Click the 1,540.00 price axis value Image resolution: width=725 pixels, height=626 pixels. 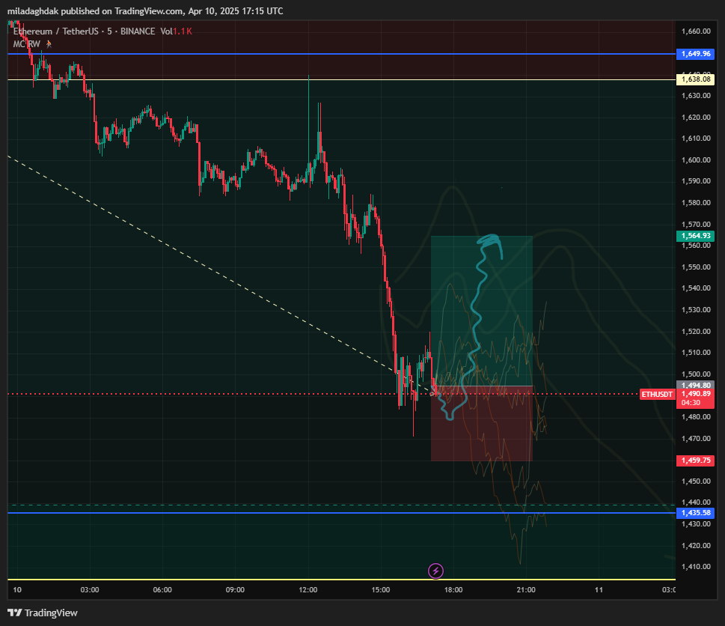point(696,288)
